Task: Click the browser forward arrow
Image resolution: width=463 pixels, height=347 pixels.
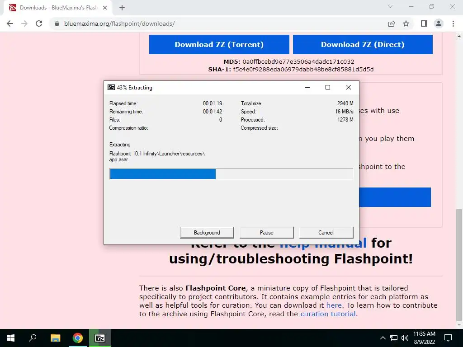Action: (x=24, y=23)
